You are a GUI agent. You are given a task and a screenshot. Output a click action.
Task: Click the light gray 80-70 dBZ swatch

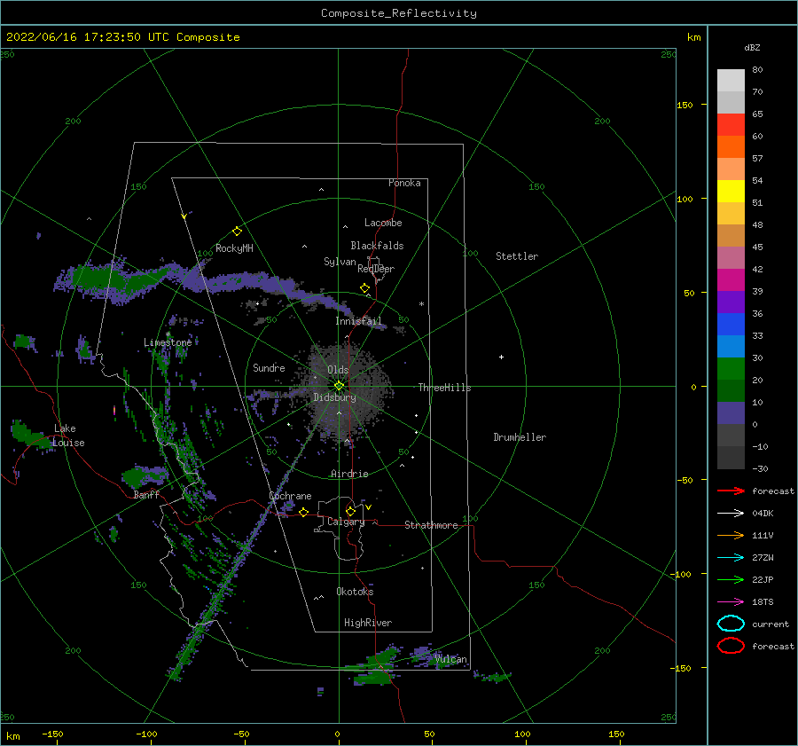731,81
